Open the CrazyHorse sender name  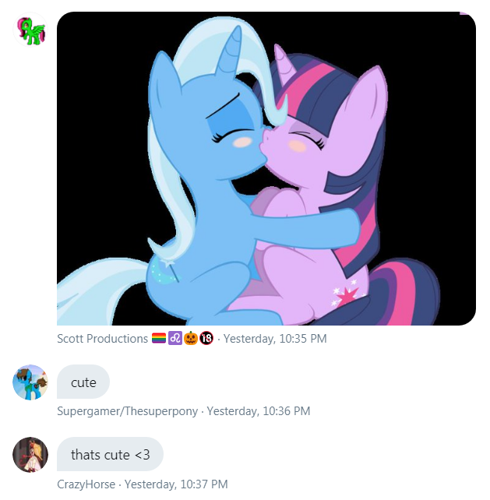86,484
